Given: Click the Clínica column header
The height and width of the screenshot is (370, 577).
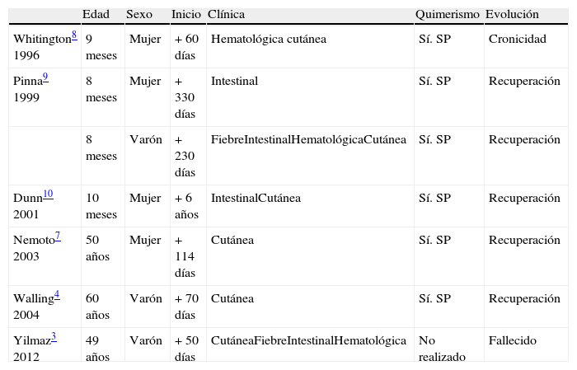Looking at the screenshot, I should tap(226, 15).
